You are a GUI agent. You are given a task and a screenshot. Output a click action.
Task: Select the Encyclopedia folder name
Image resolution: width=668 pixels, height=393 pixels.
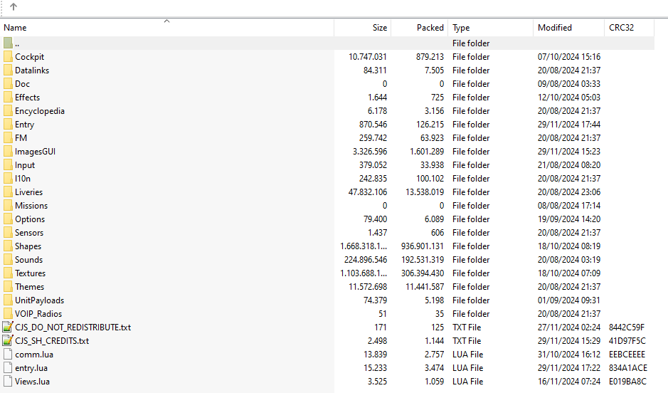[x=40, y=111]
